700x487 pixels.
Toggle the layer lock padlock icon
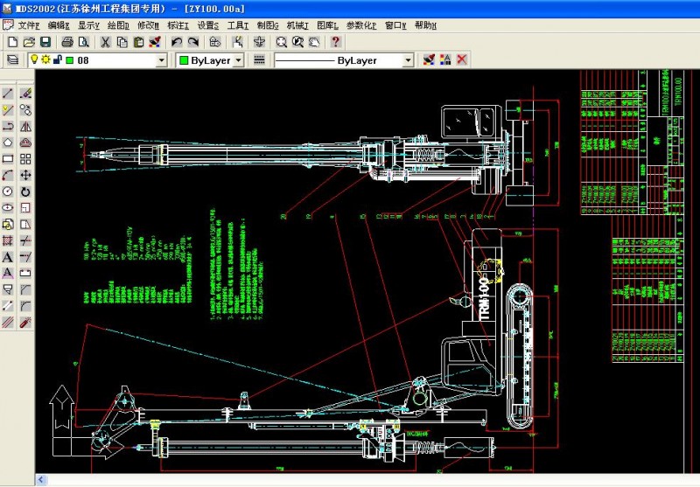pyautogui.click(x=57, y=60)
